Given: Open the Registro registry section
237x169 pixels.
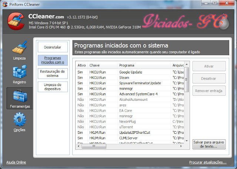Looking at the screenshot, I should [x=19, y=74].
